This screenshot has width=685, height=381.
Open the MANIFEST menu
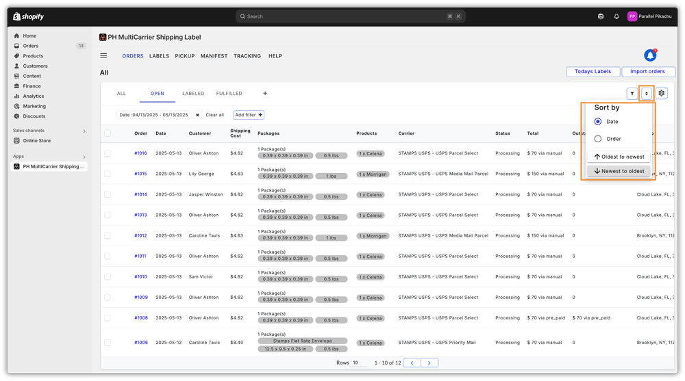214,56
